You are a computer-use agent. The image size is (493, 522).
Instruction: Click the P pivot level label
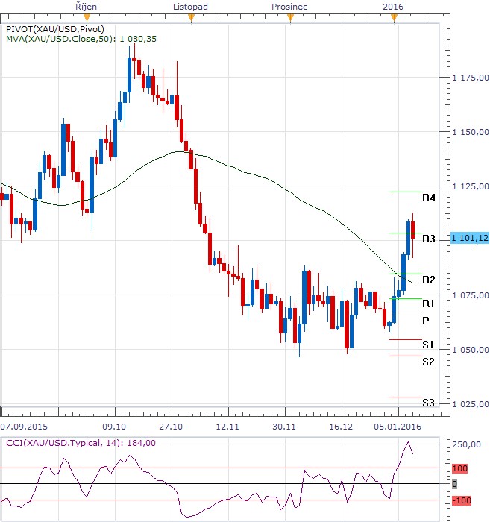425,321
